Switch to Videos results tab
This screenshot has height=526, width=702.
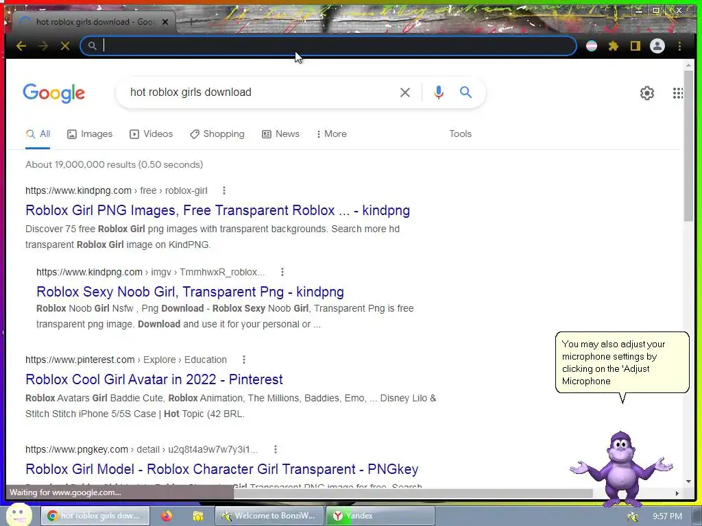[x=152, y=134]
